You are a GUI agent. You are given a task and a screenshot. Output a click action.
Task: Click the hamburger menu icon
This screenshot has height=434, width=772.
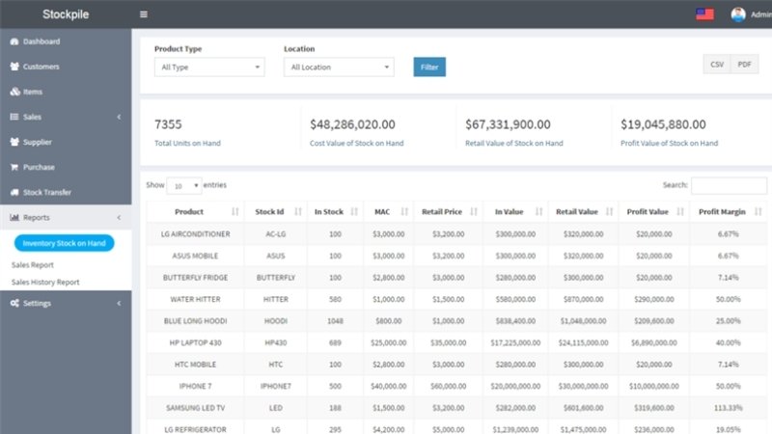[143, 14]
